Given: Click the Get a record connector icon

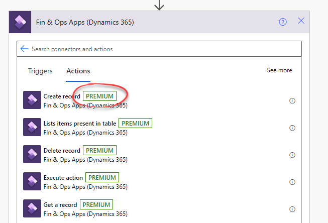Looking at the screenshot, I should [x=32, y=208].
